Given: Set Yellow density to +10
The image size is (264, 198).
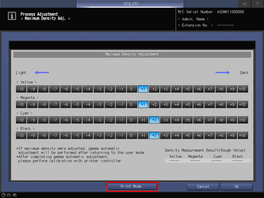Looking at the screenshot, I should point(243,89).
